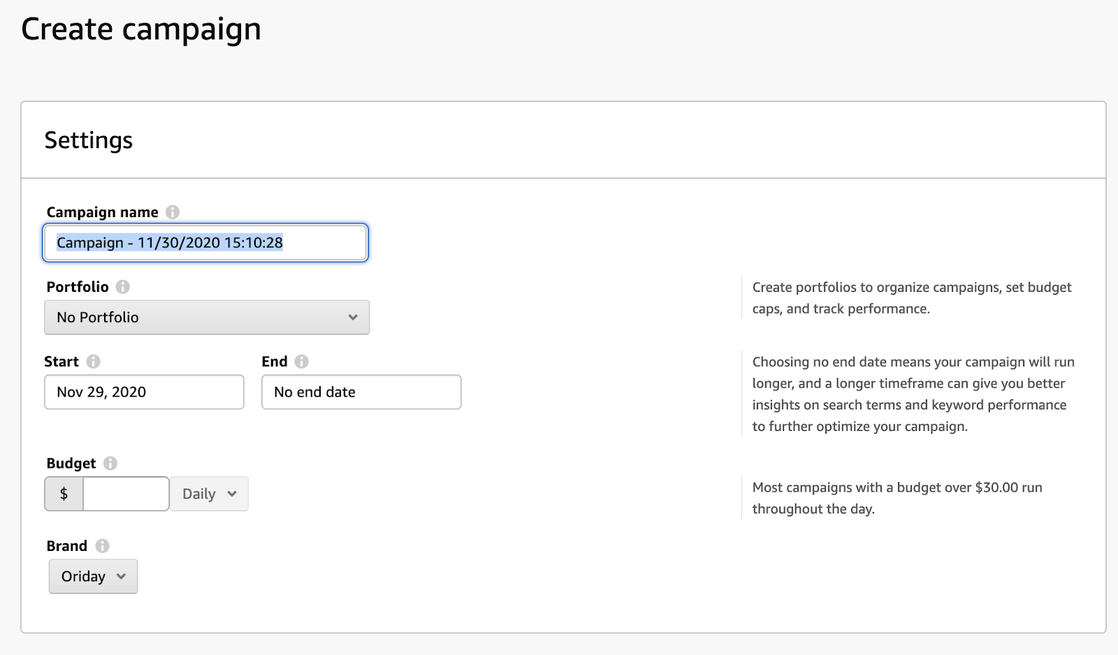This screenshot has width=1118, height=655.
Task: Click the help text about no end date
Action: click(913, 394)
